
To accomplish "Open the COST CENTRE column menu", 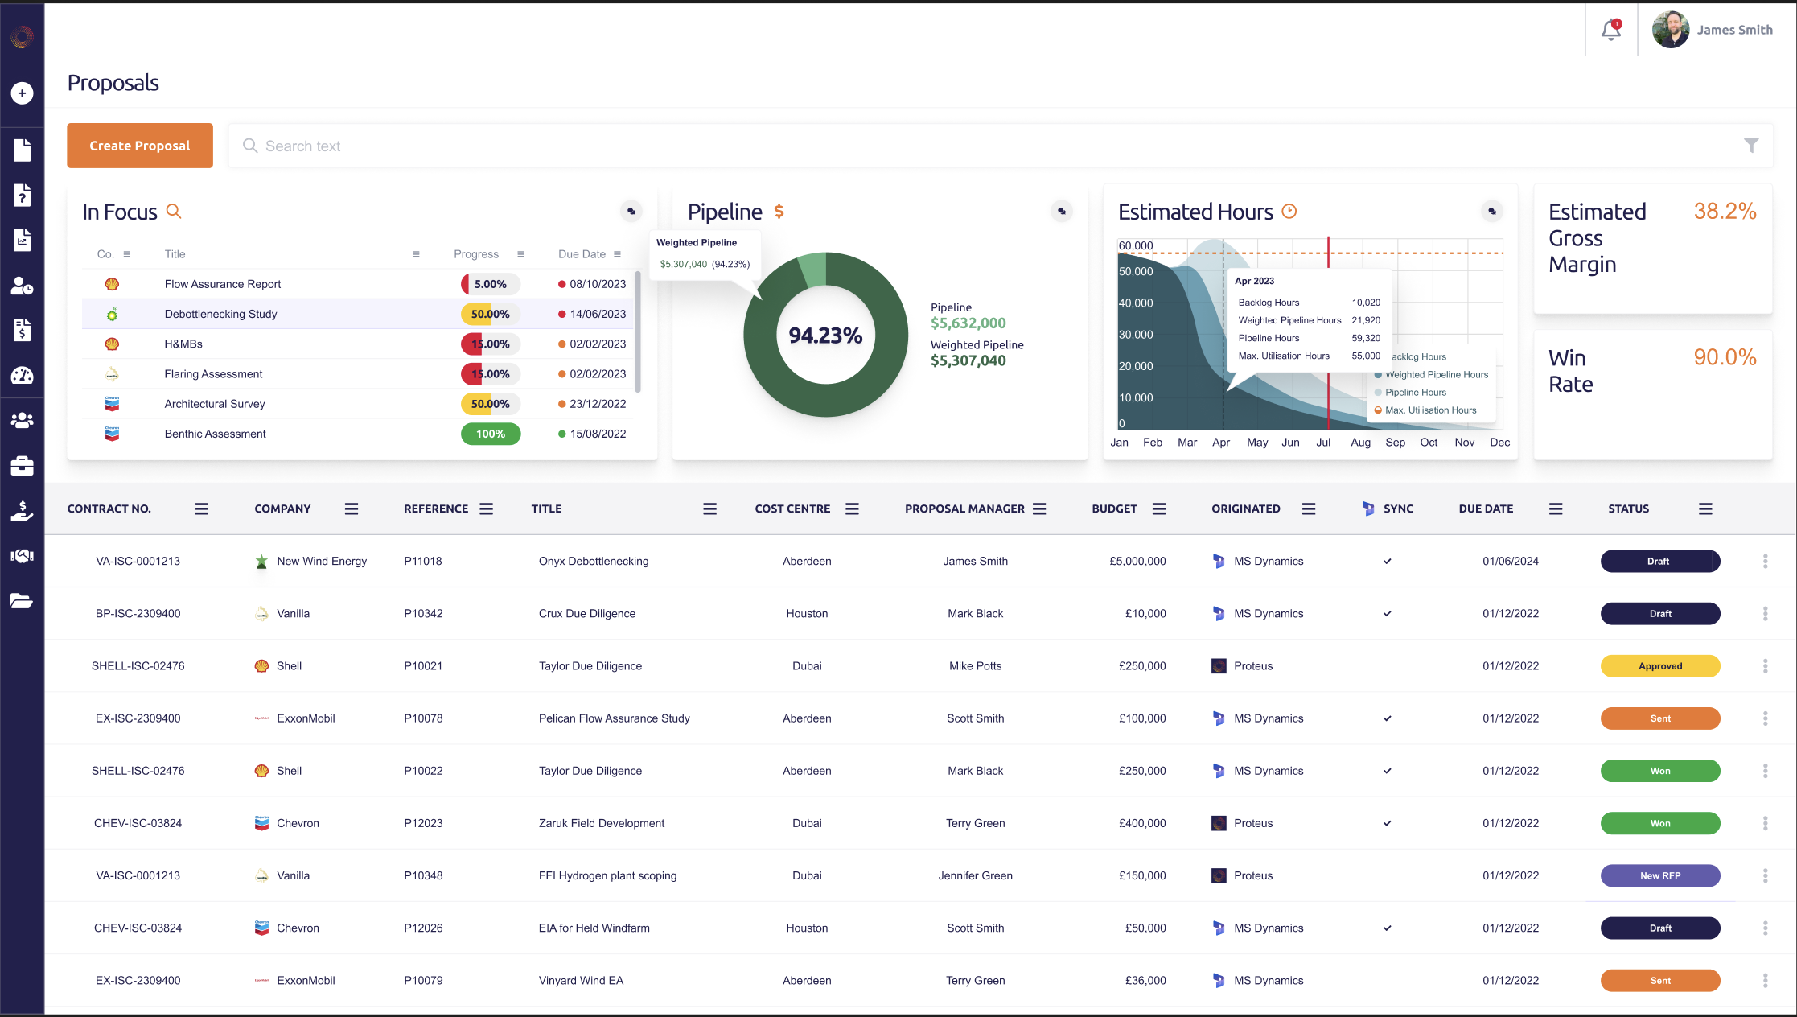I will [x=853, y=508].
